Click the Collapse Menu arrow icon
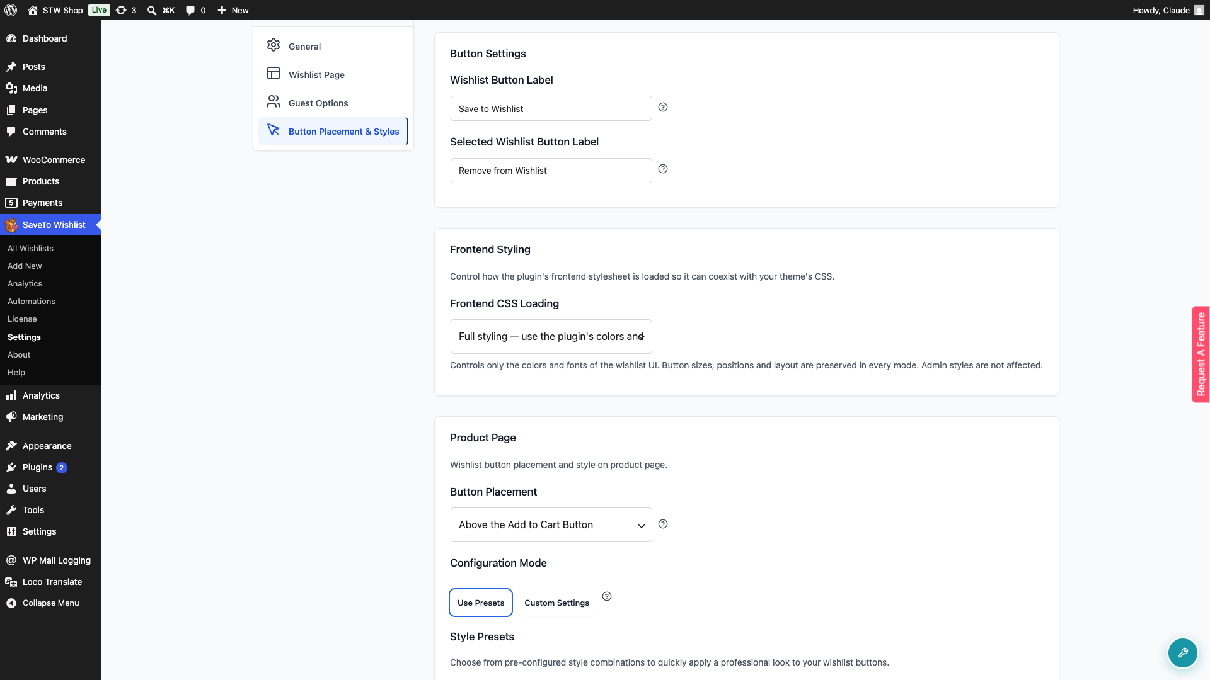 click(x=11, y=603)
